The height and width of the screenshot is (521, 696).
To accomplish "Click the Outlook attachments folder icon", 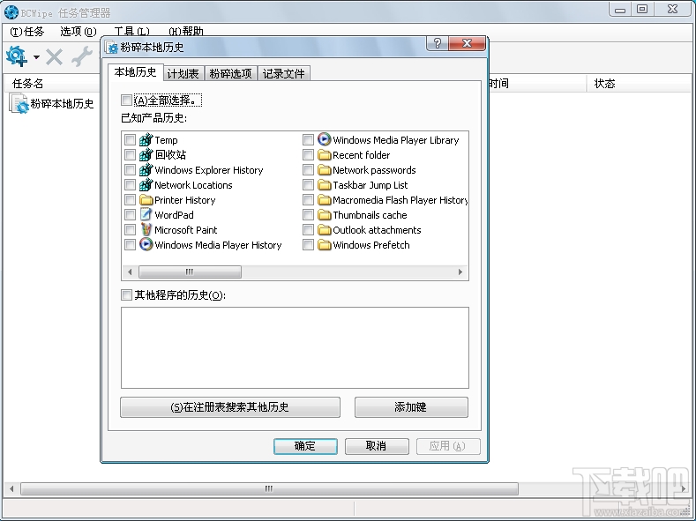I will [325, 230].
